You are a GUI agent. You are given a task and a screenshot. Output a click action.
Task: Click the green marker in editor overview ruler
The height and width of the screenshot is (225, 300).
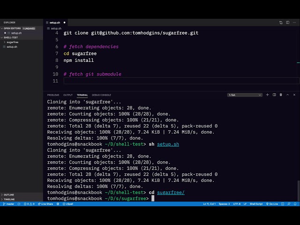tap(298, 62)
